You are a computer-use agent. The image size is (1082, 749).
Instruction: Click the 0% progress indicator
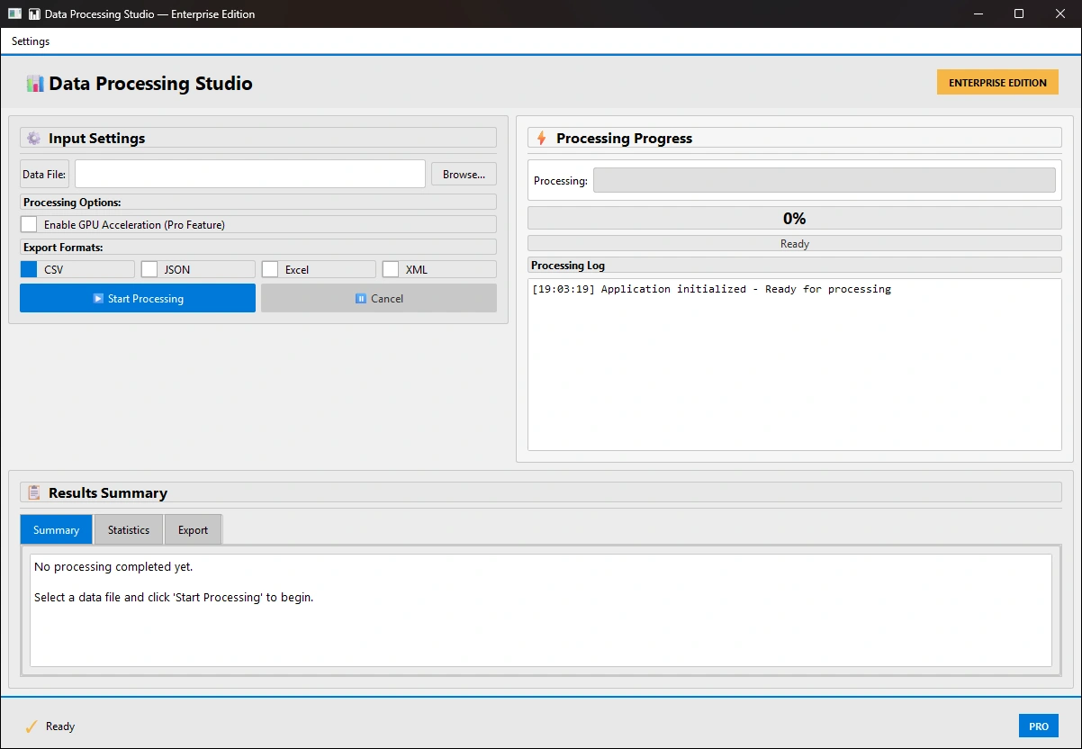pyautogui.click(x=795, y=218)
